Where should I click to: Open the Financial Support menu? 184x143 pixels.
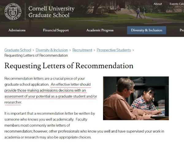pos(56,30)
